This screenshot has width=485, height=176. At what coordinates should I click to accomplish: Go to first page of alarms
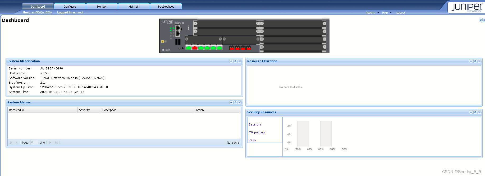[11, 143]
